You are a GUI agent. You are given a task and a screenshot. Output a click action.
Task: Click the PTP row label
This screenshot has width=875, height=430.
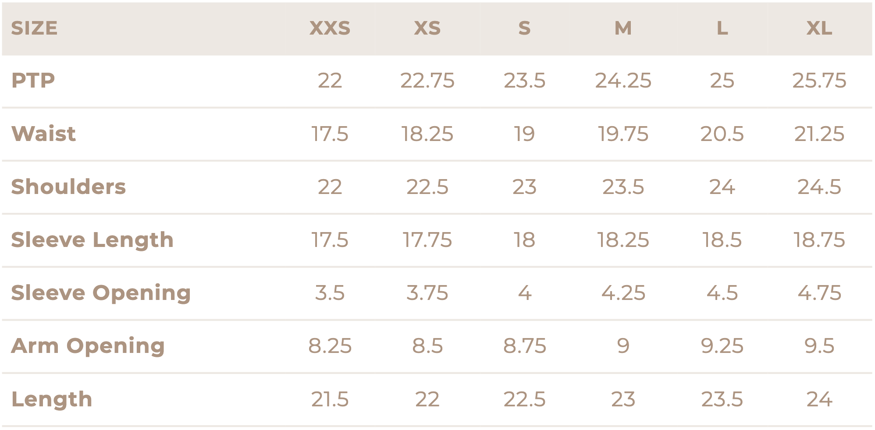tap(33, 81)
